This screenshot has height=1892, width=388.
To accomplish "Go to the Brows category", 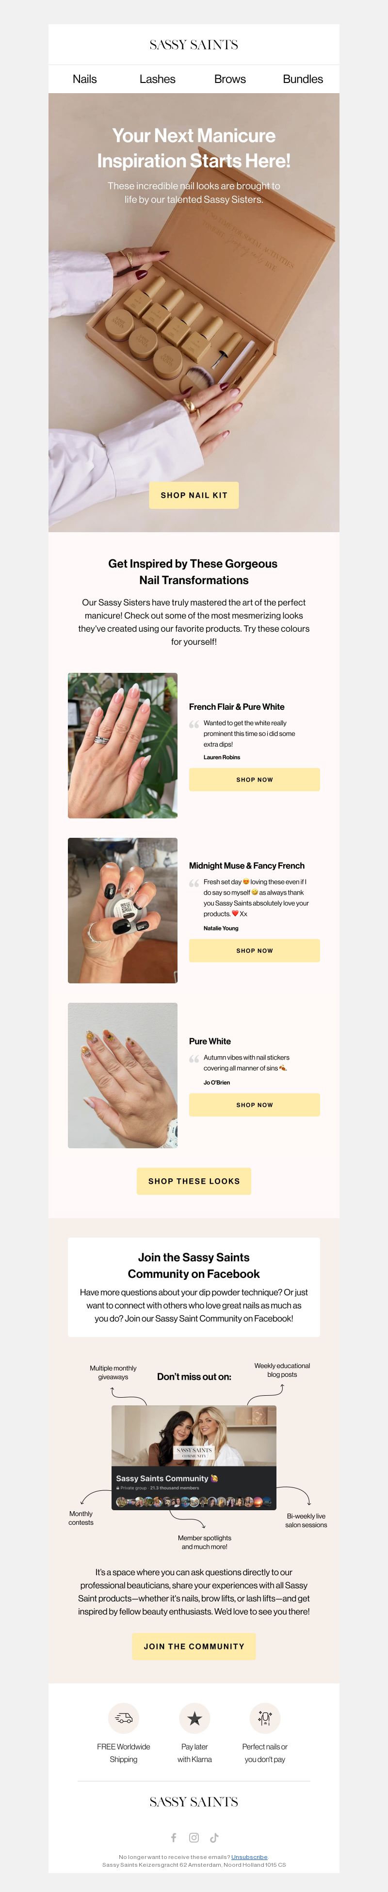I will [x=230, y=79].
